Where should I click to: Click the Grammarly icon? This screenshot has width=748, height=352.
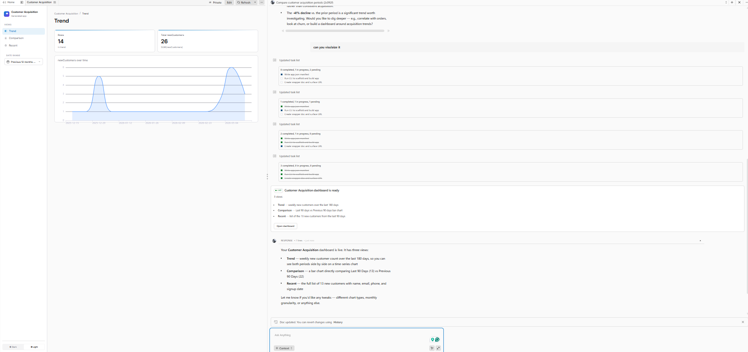pos(437,340)
